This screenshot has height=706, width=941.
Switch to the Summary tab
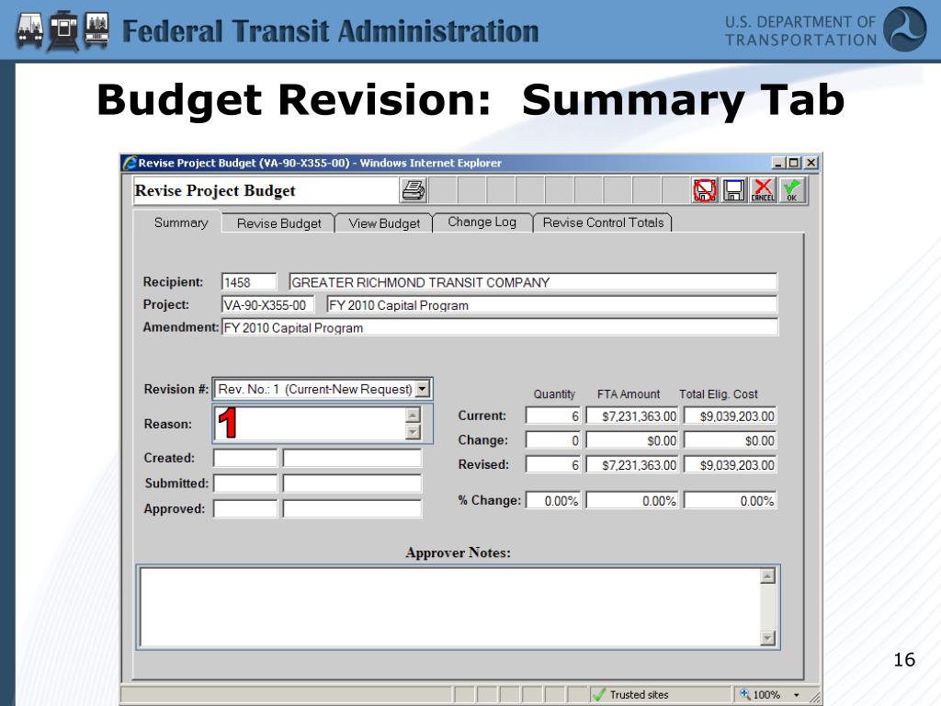pyautogui.click(x=181, y=222)
